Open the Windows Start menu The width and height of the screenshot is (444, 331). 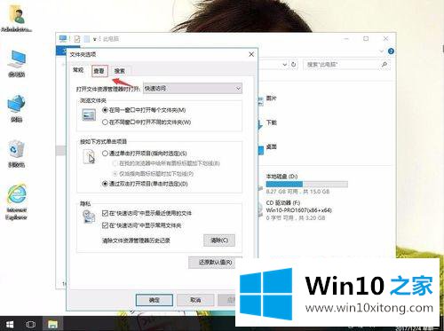[x=10, y=324]
